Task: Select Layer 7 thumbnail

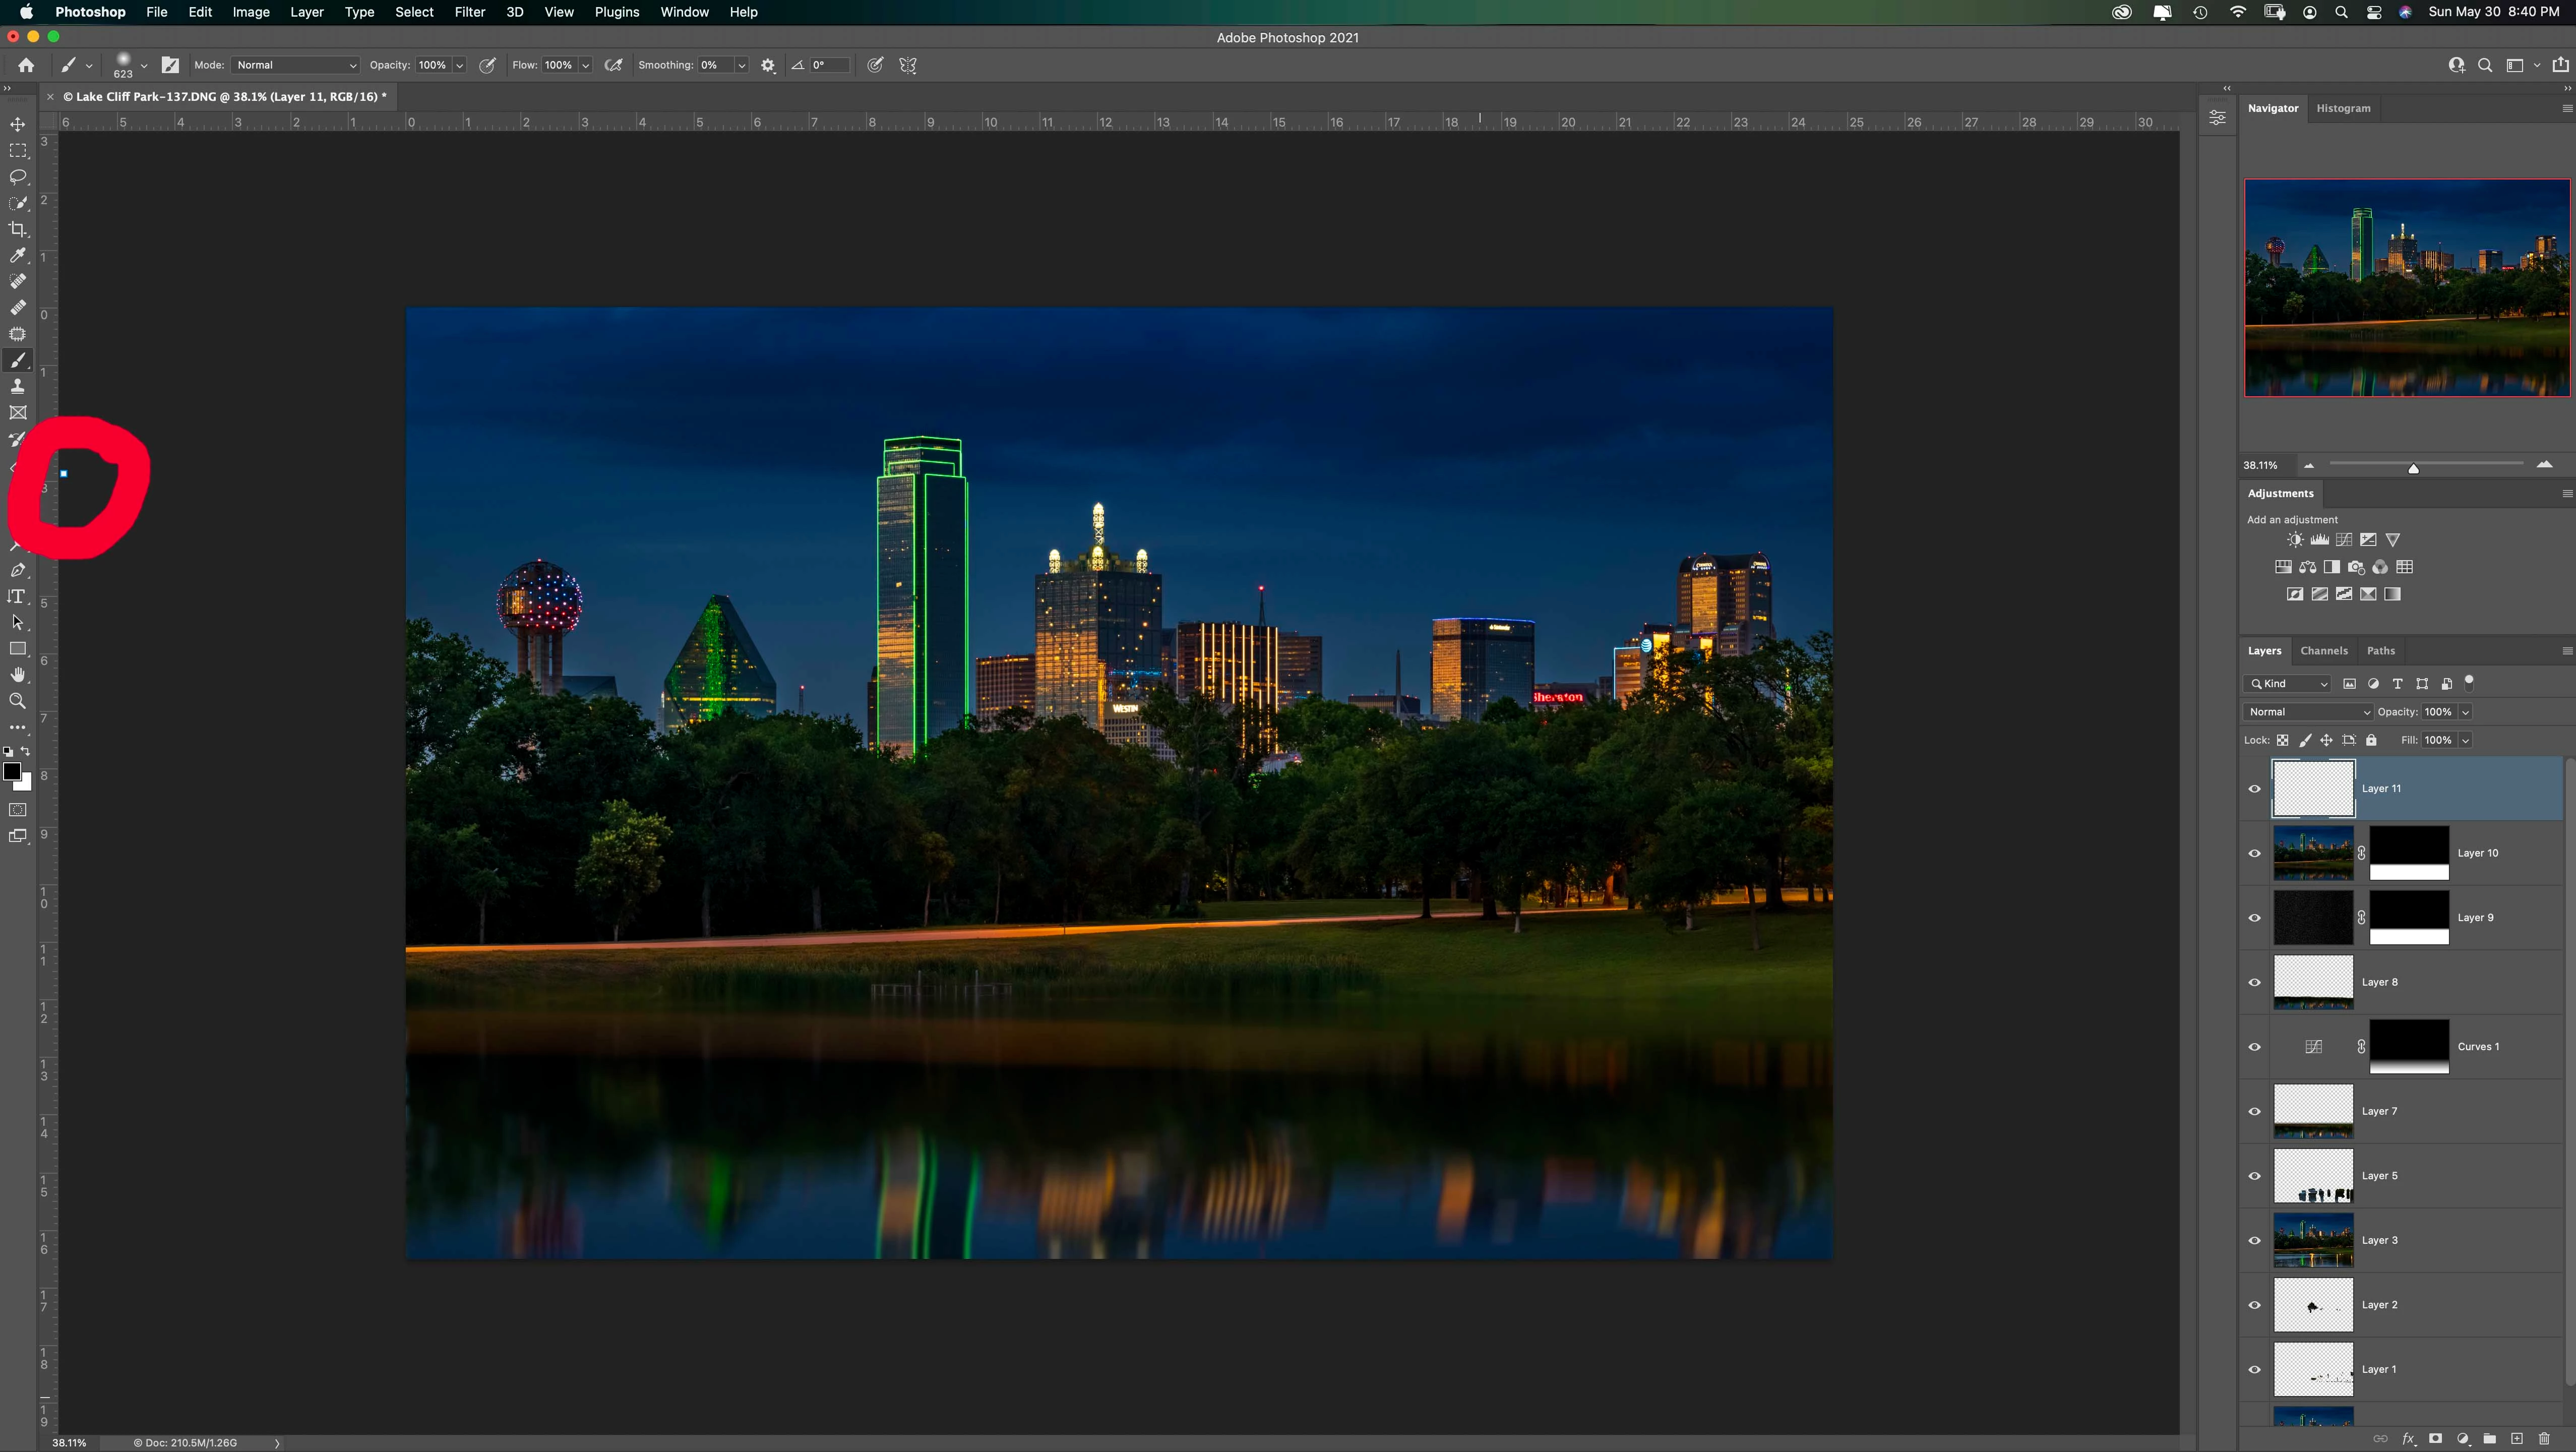Action: [2313, 1111]
